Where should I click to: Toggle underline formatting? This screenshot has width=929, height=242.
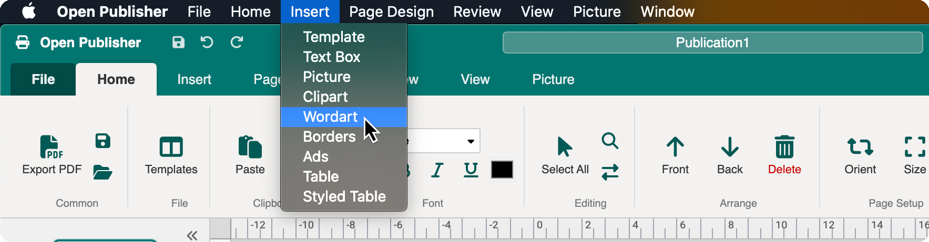click(x=471, y=170)
